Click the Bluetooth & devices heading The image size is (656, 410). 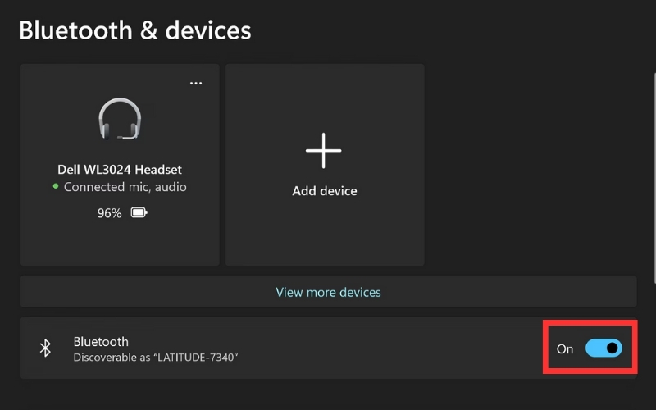(135, 30)
